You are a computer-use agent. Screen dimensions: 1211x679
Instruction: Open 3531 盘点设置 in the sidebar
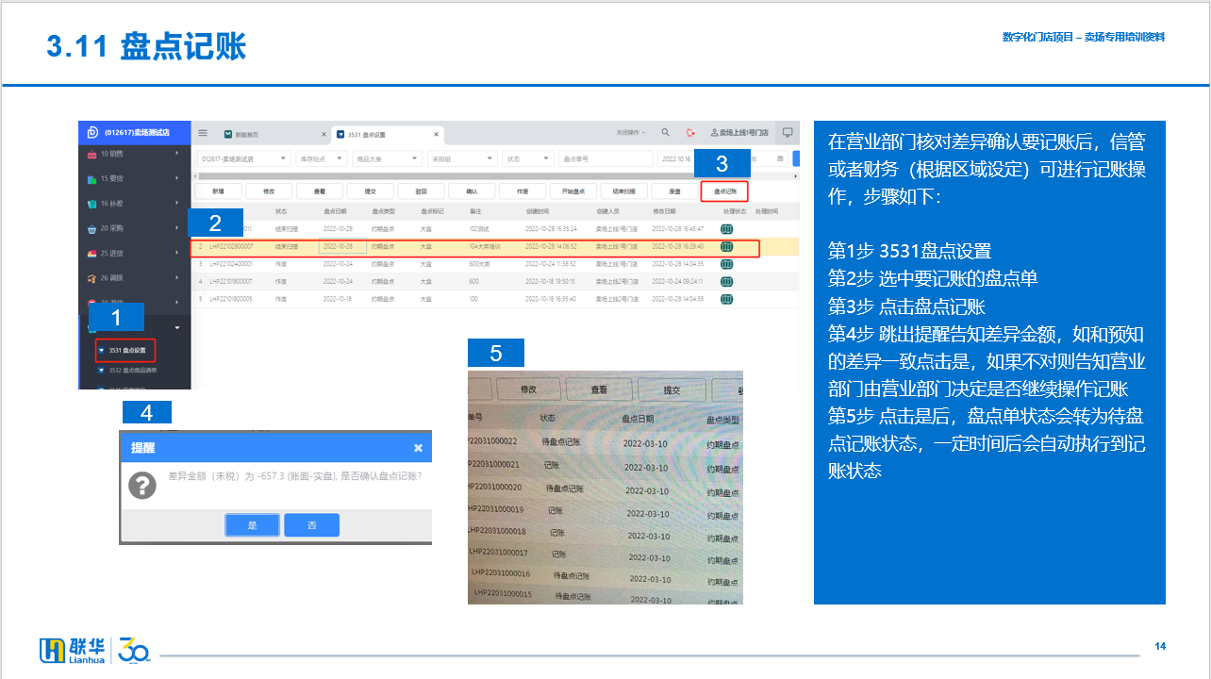click(125, 350)
